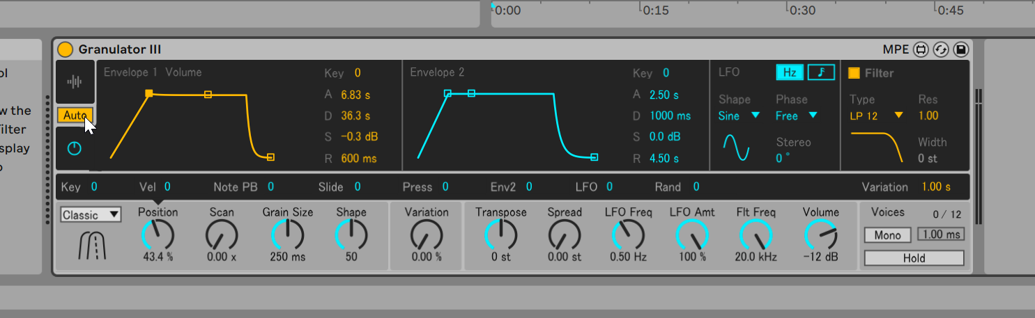The height and width of the screenshot is (318, 1035).
Task: Click modulation Vel value 0
Action: 167,187
